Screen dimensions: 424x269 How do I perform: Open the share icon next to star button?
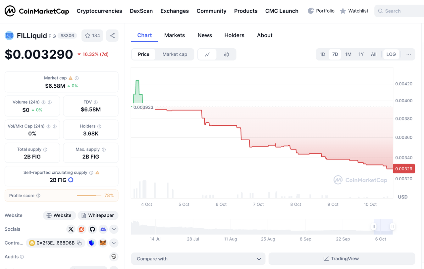112,35
